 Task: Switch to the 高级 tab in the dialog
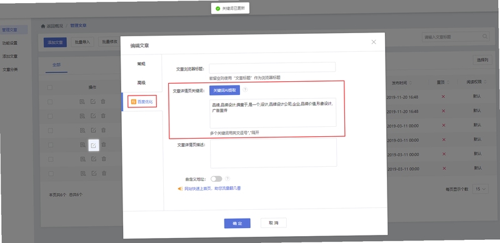tap(142, 83)
